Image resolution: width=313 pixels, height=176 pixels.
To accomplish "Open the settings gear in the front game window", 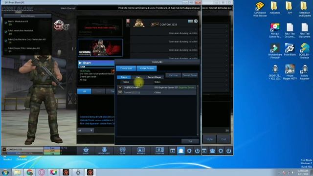I will (x=189, y=151).
